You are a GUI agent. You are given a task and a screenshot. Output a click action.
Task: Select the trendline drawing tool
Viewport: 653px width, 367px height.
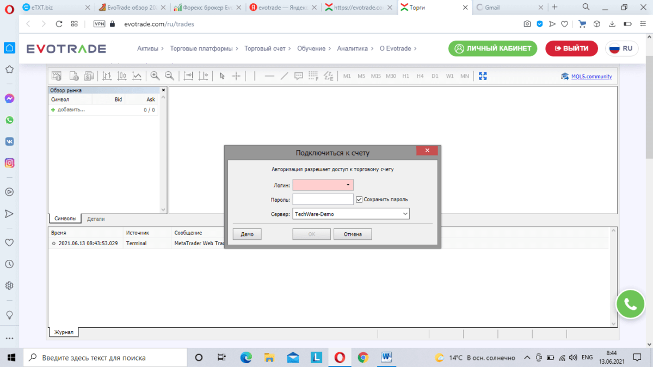[x=284, y=76]
